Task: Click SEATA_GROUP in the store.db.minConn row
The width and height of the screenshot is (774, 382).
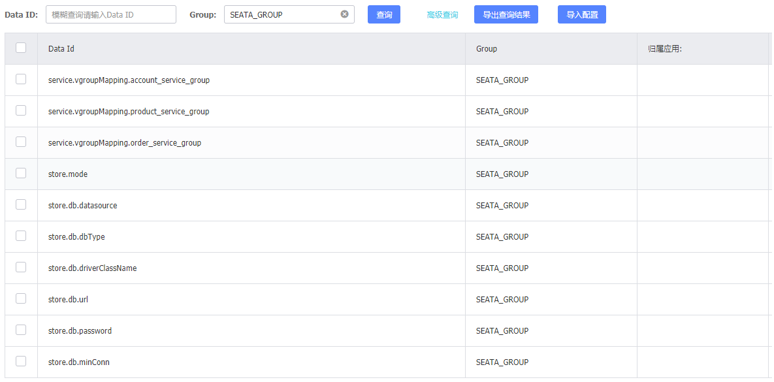Action: point(502,362)
